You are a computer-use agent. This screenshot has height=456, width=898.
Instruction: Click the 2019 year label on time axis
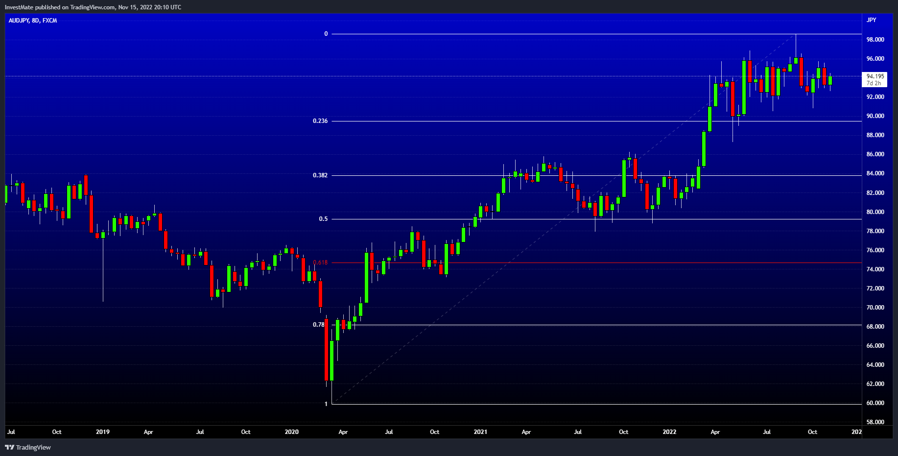point(103,432)
